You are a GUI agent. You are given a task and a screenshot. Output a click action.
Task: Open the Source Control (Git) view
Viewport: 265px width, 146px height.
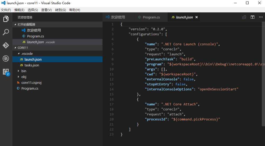(6, 45)
